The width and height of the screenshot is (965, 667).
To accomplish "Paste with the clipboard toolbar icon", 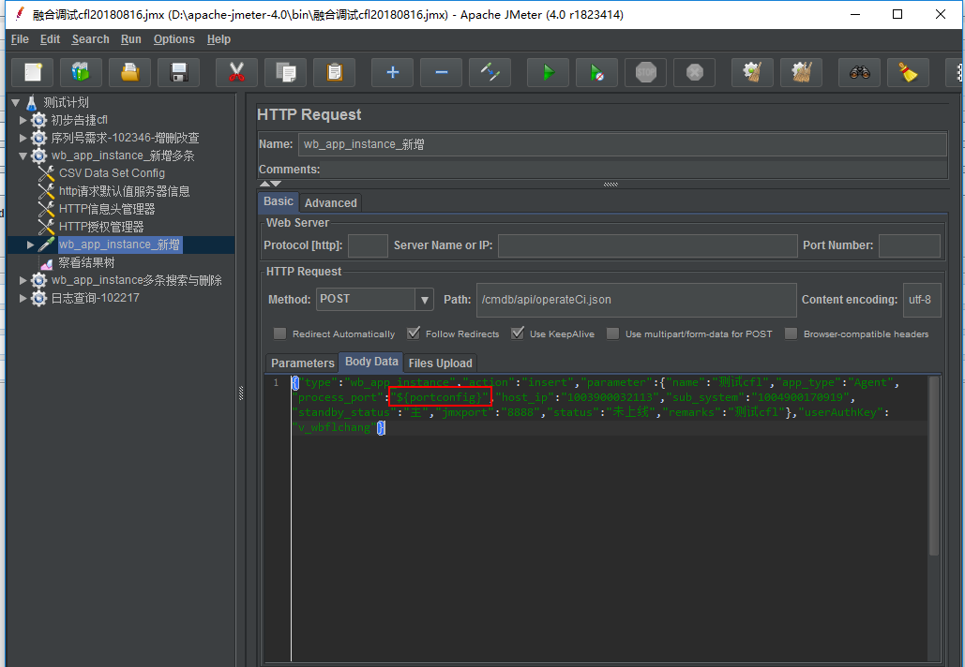I will point(334,72).
